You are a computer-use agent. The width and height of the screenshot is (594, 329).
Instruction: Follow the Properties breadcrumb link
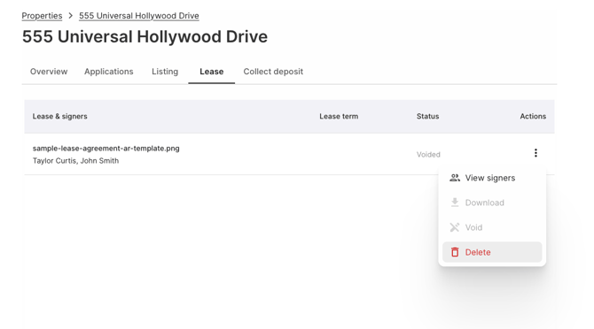42,16
